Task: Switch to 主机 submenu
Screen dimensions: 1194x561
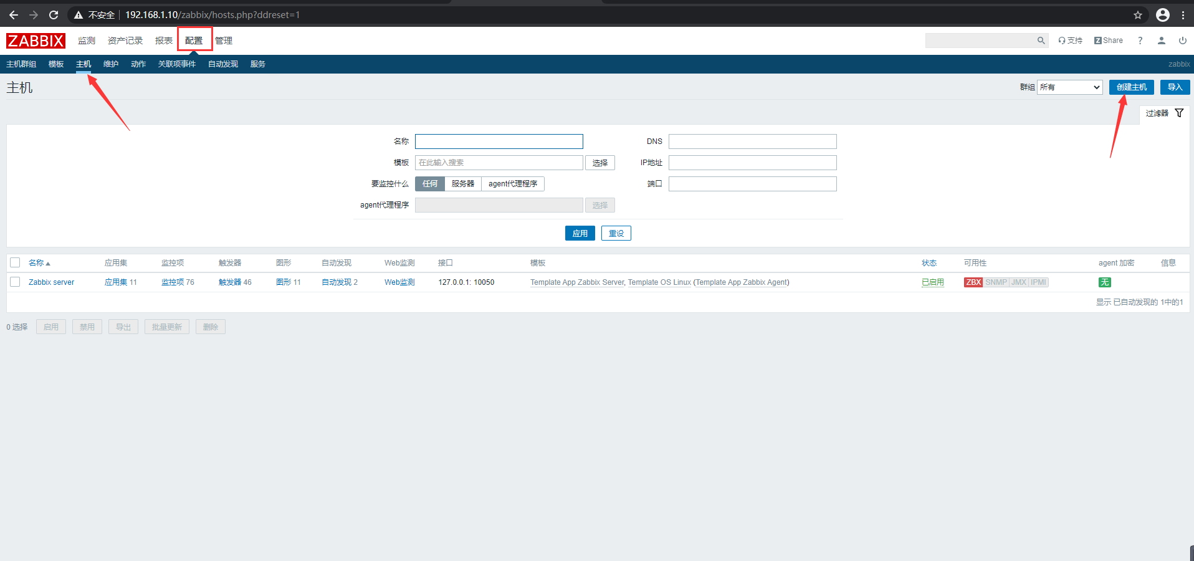Action: coord(84,64)
